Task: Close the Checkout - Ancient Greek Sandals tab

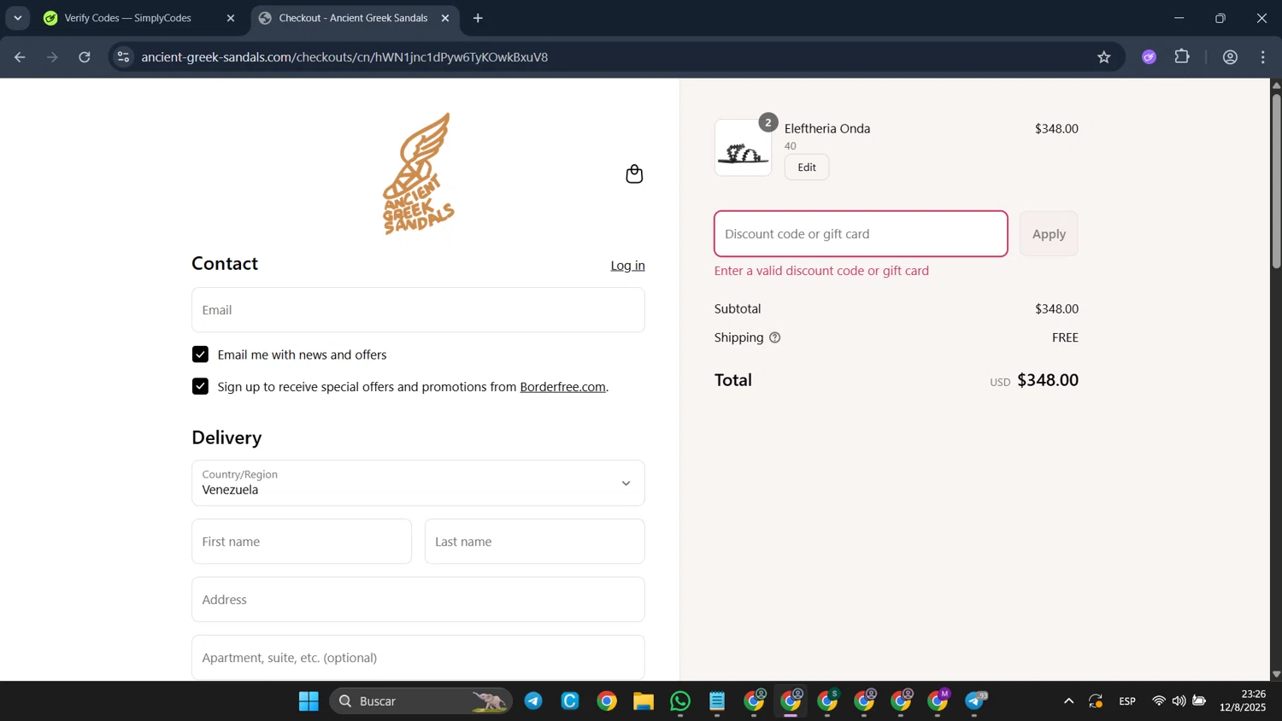Action: (445, 18)
